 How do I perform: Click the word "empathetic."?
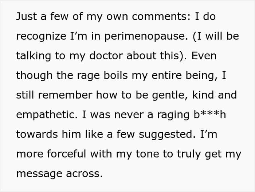(47, 115)
